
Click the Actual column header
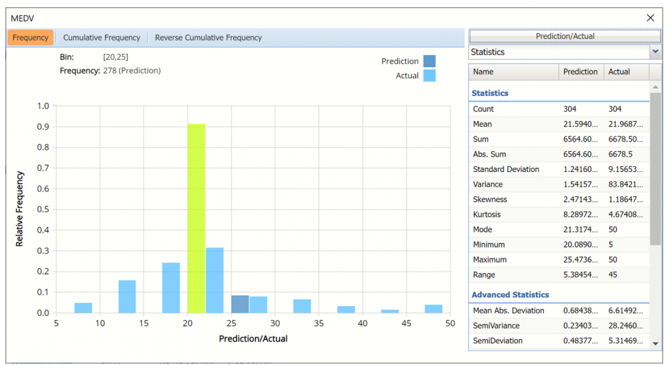(626, 72)
